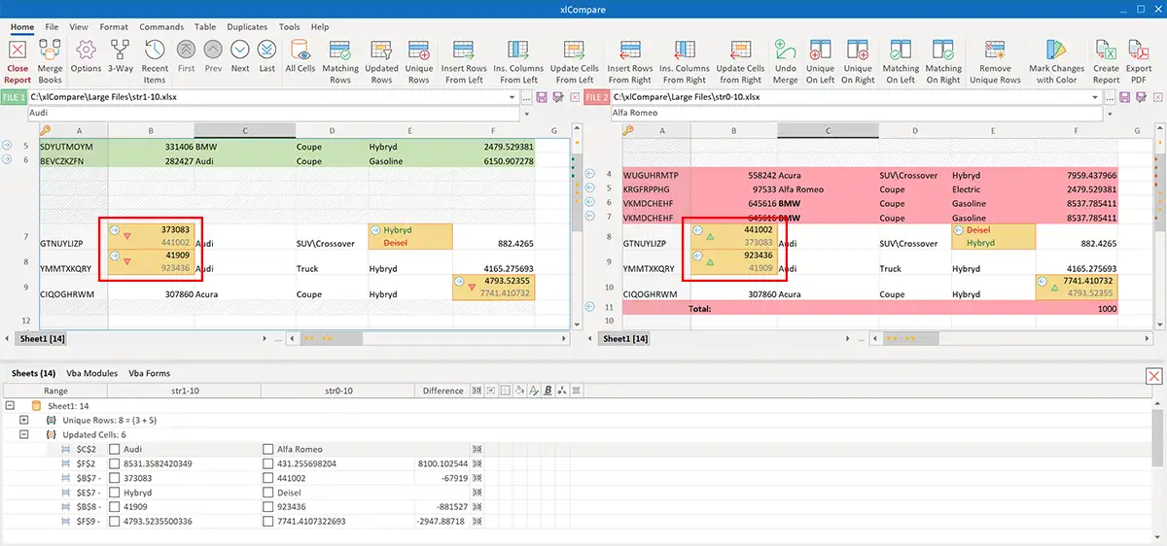The height and width of the screenshot is (546, 1167).
Task: Tick the 441002 checkbox in str0-10 column
Action: (268, 478)
